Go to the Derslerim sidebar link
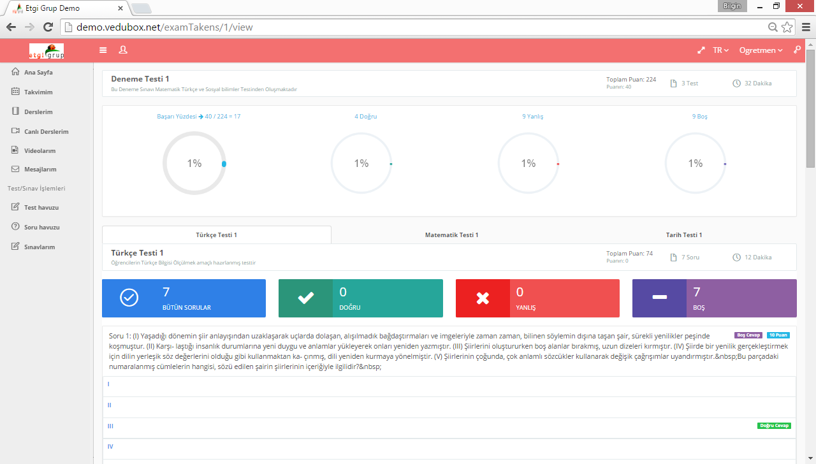816x464 pixels. tap(38, 112)
